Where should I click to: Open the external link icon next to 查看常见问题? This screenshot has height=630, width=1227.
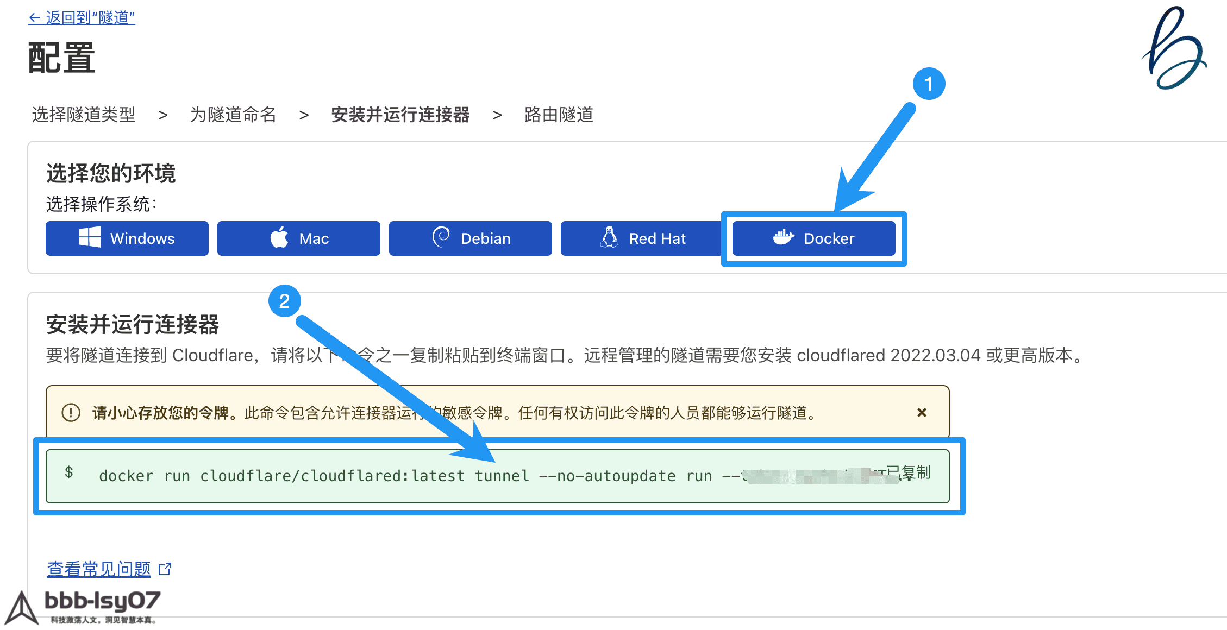165,569
